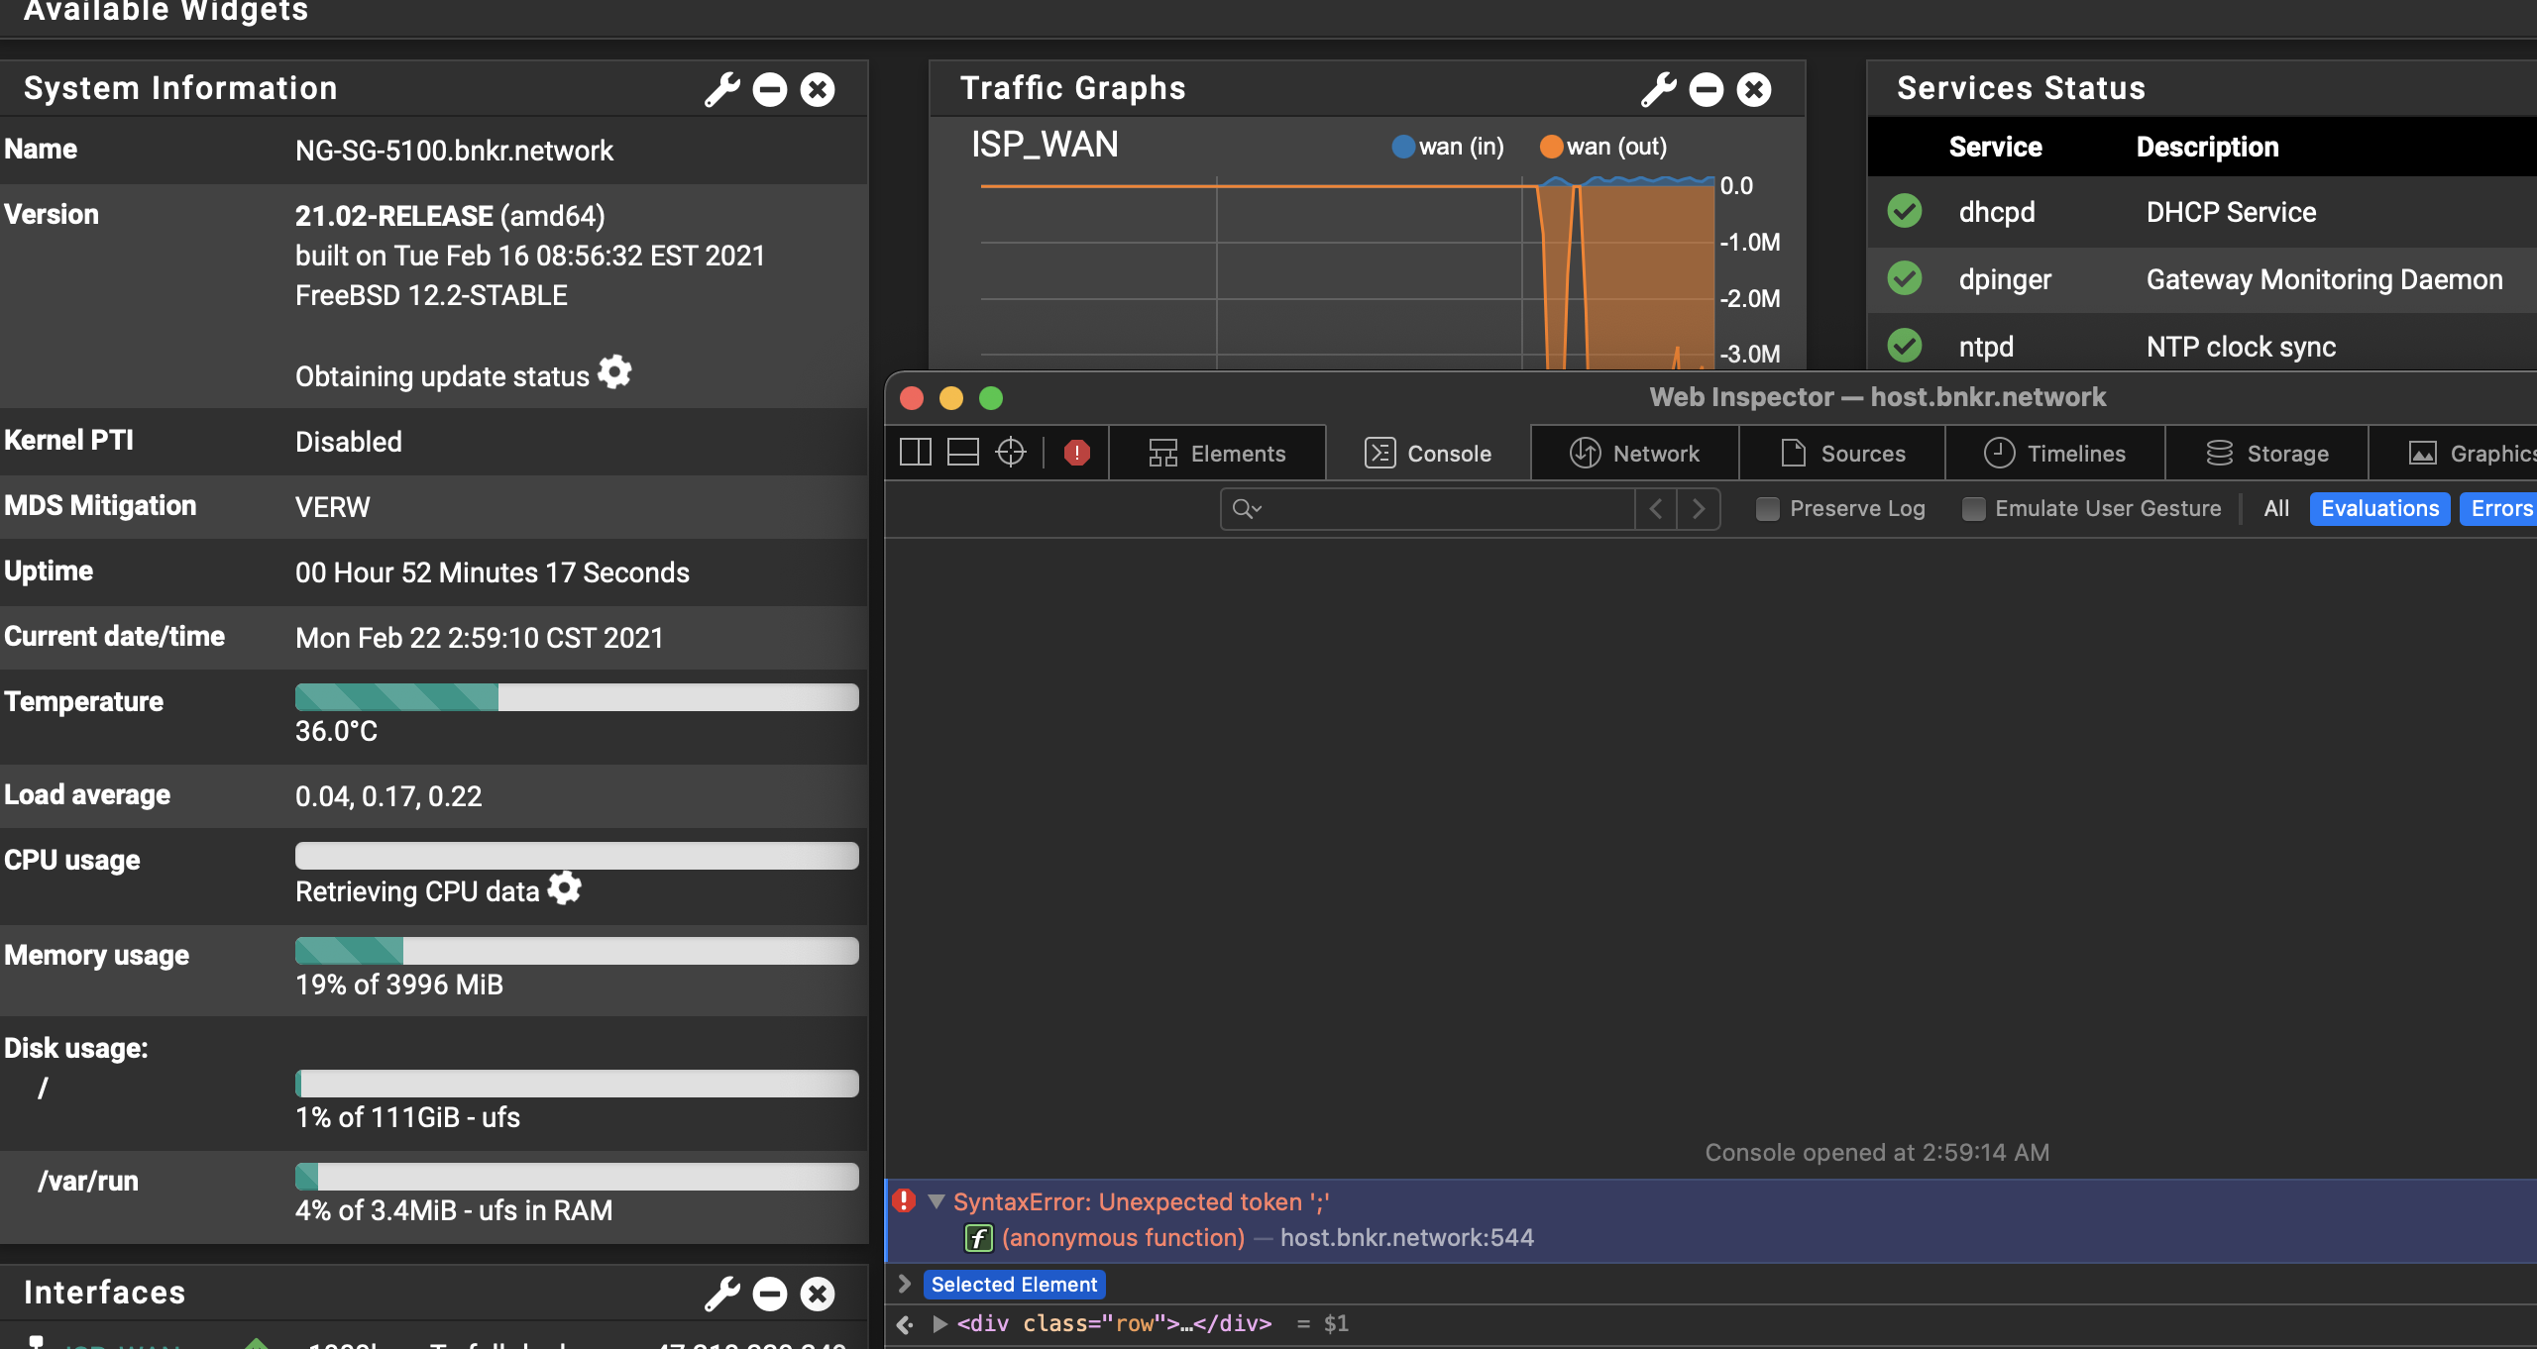Toggle wan (out) orange legend swatch
2537x1349 pixels.
click(x=1551, y=147)
